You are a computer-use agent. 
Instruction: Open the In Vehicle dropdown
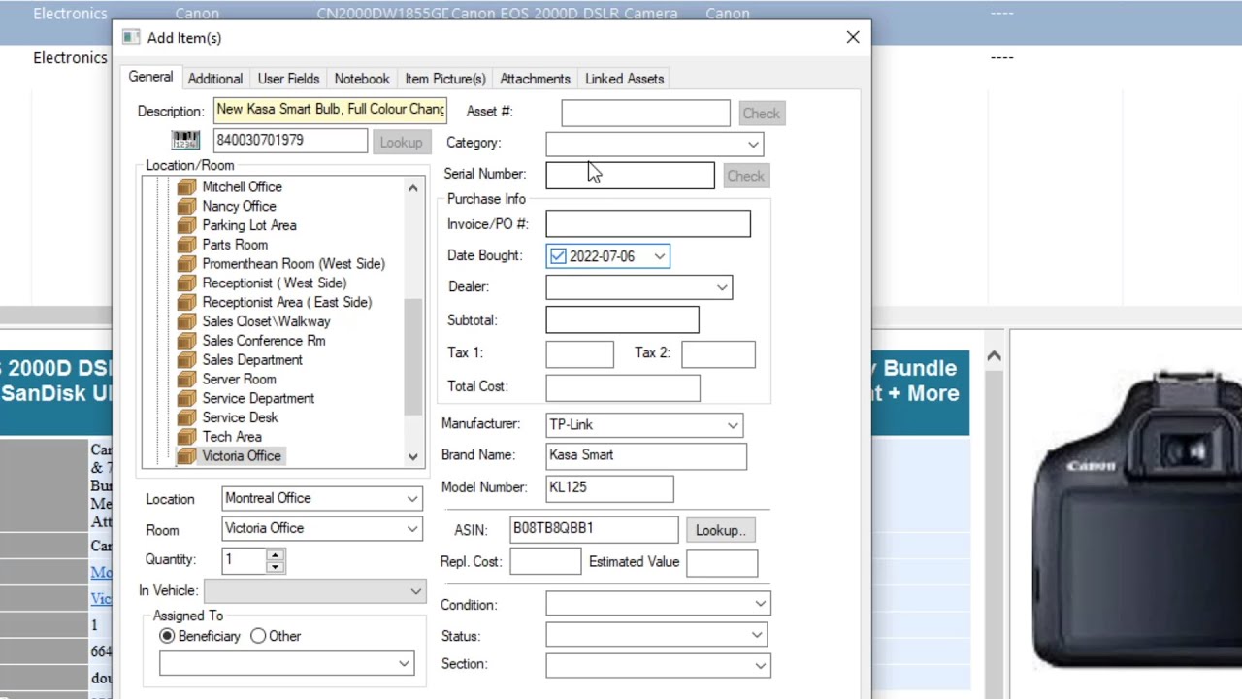(315, 591)
